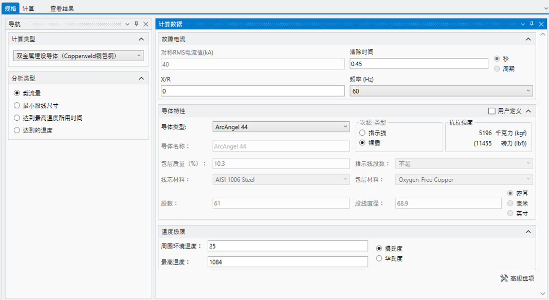This screenshot has width=549, height=300.
Task: Pin the 导航 navigation panel
Action: pos(137,24)
